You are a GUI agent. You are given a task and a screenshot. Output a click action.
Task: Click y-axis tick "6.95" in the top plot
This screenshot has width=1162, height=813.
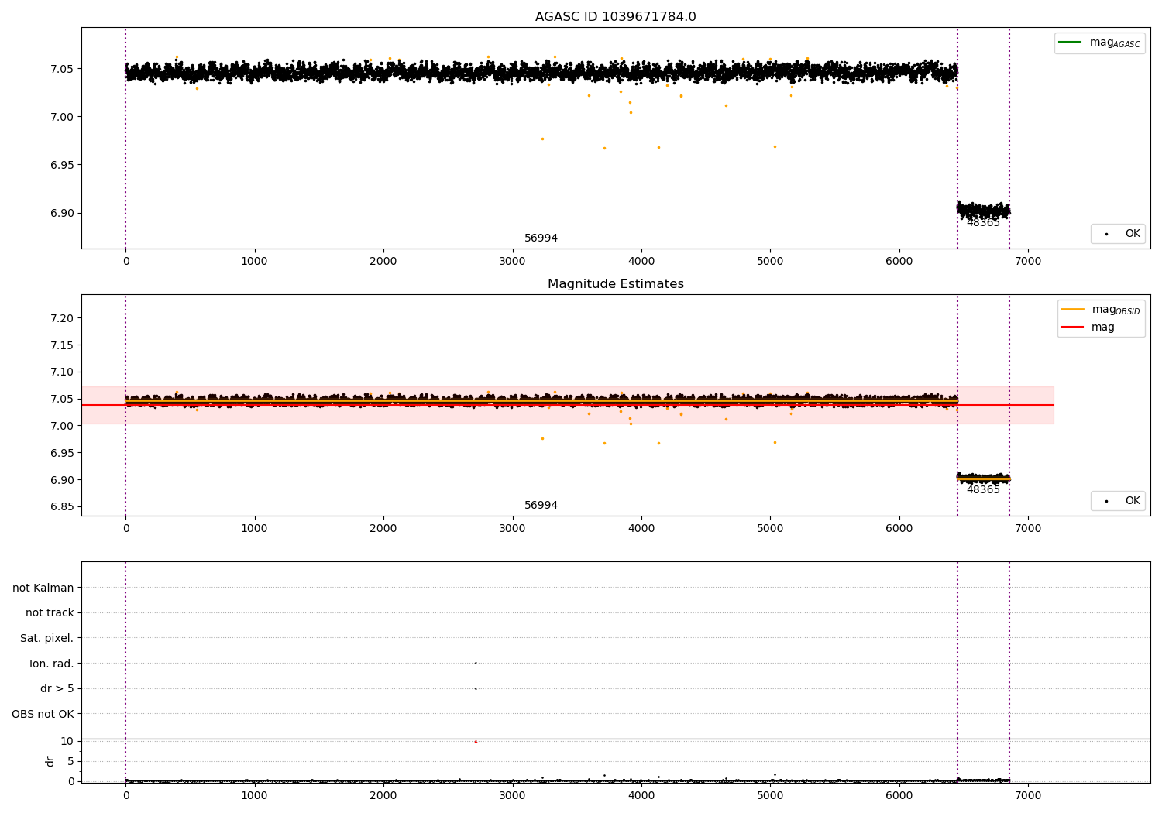(61, 165)
